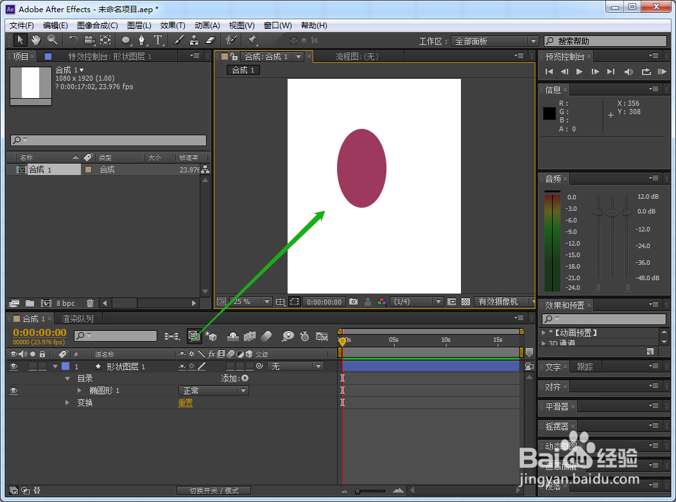Switch to the 渲染队列 tab
The height and width of the screenshot is (502, 676).
pyautogui.click(x=78, y=319)
